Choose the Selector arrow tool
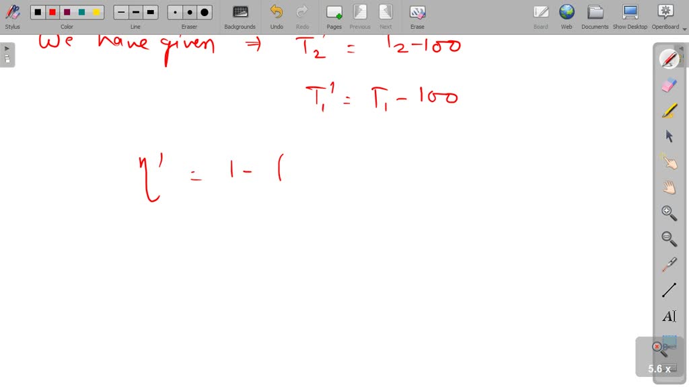Viewport: 689px width, 387px height. [669, 136]
